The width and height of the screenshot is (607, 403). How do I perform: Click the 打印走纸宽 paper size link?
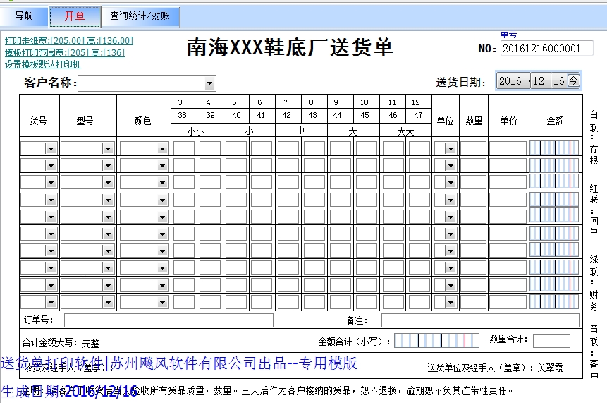[x=69, y=41]
